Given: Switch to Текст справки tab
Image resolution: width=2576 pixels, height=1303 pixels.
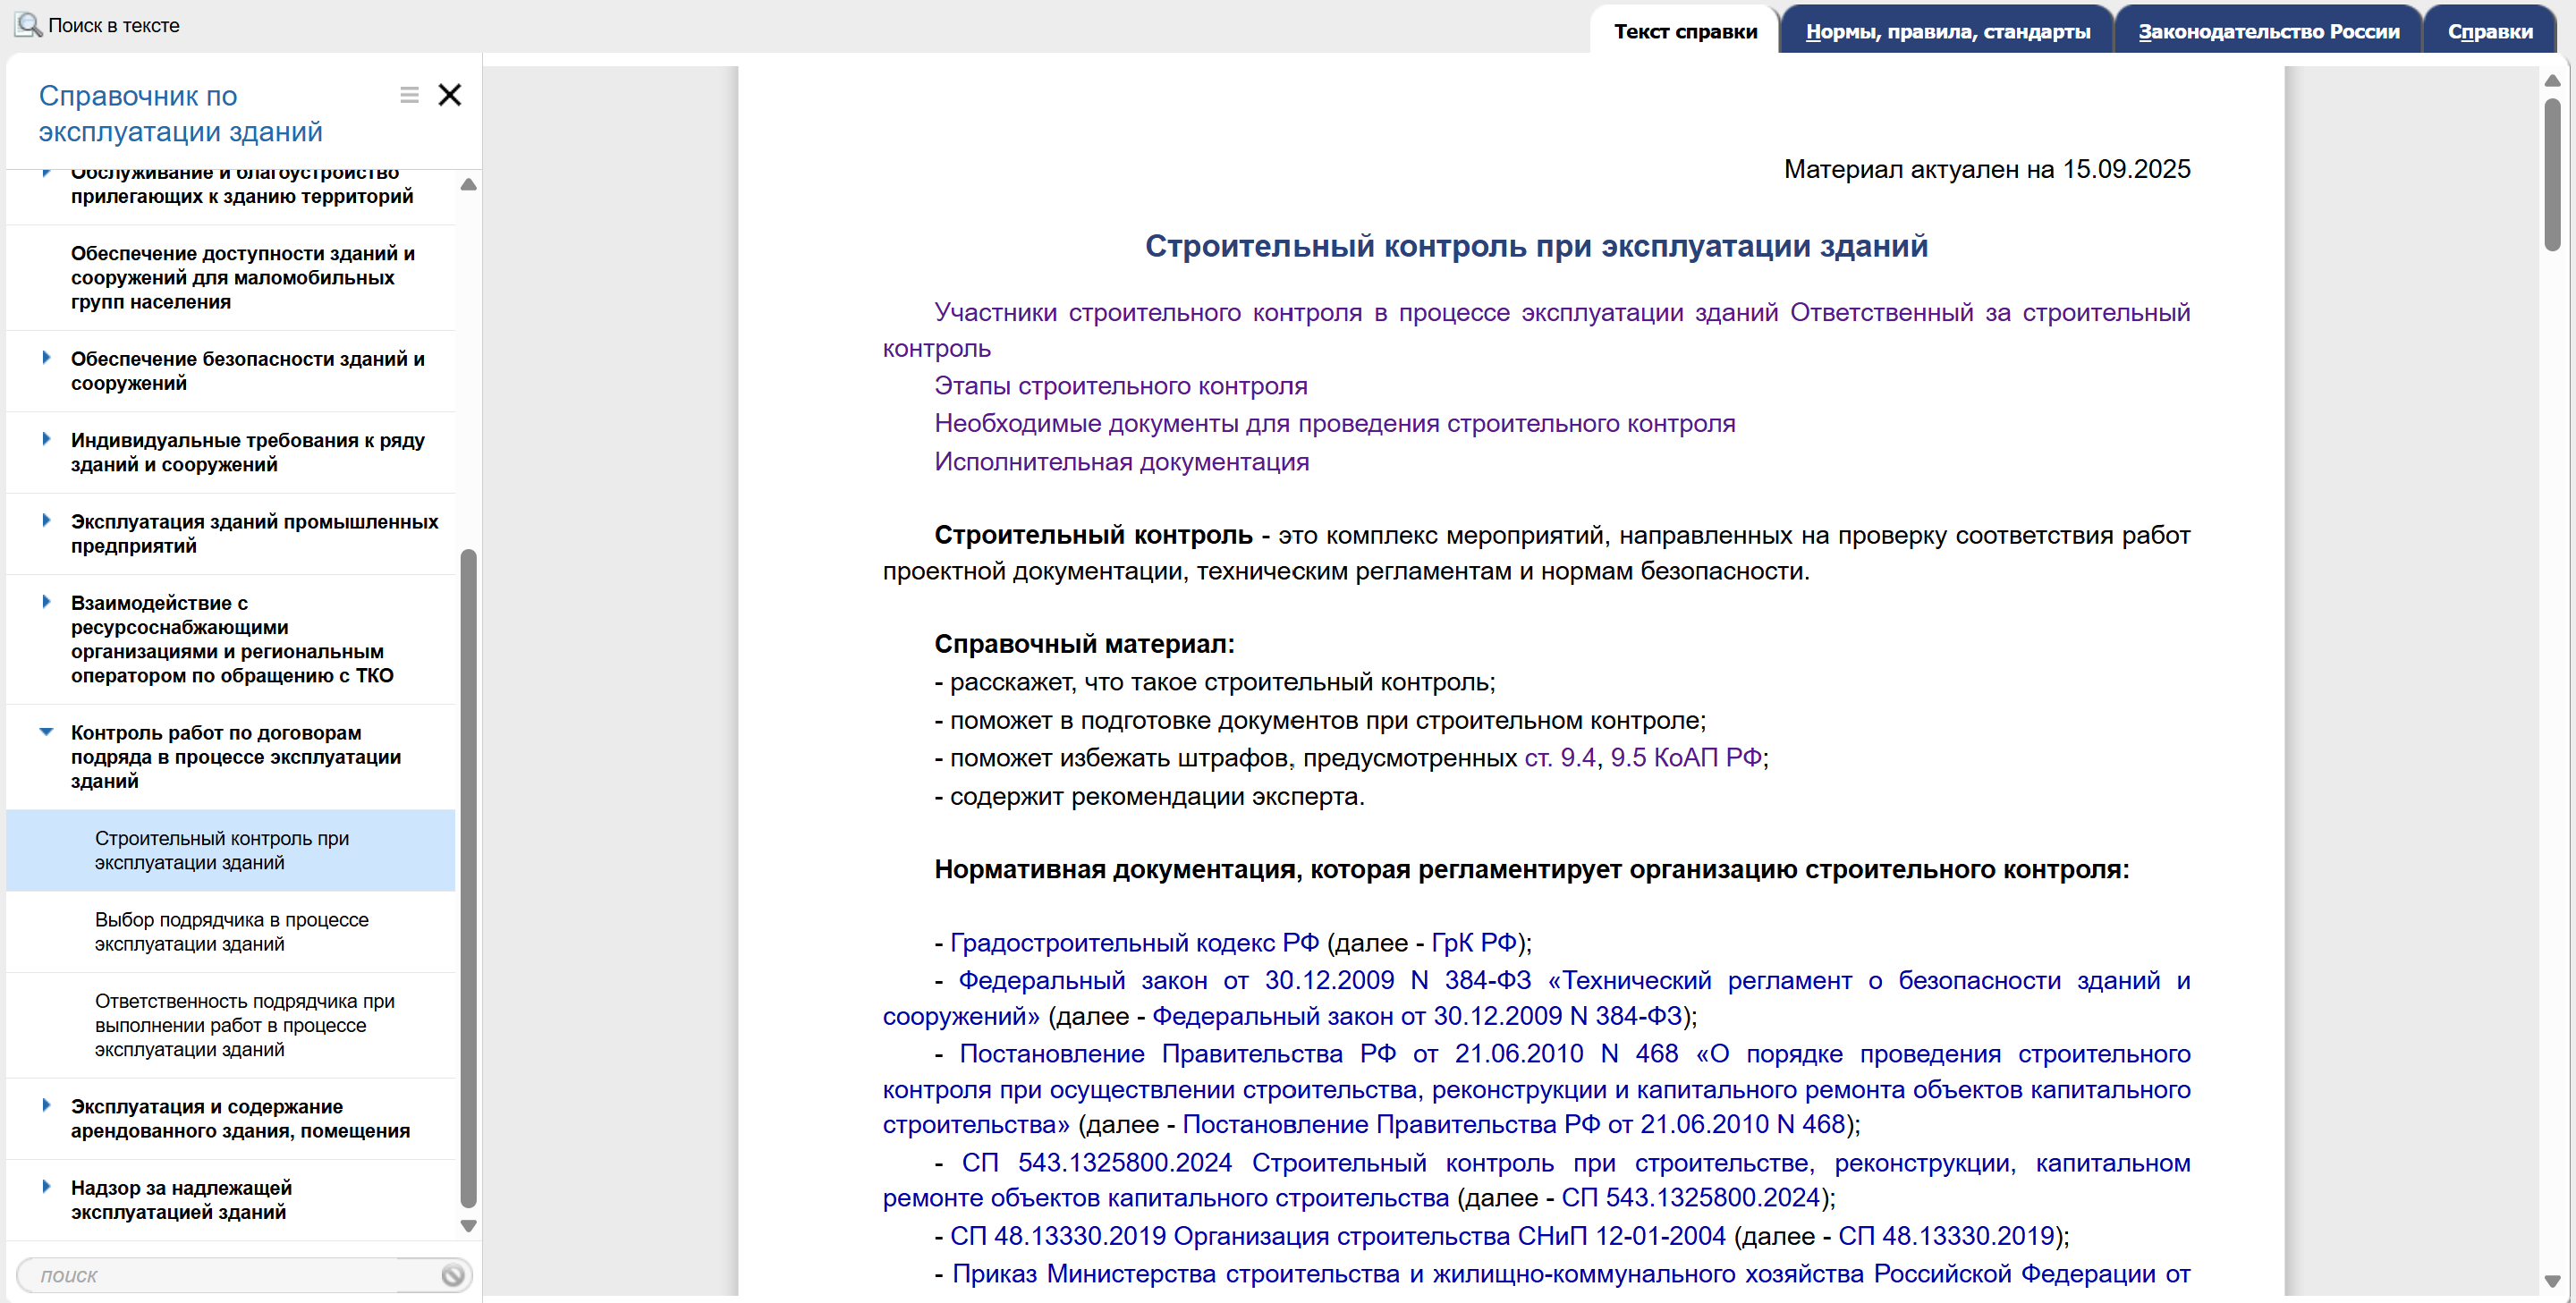Looking at the screenshot, I should [1685, 31].
